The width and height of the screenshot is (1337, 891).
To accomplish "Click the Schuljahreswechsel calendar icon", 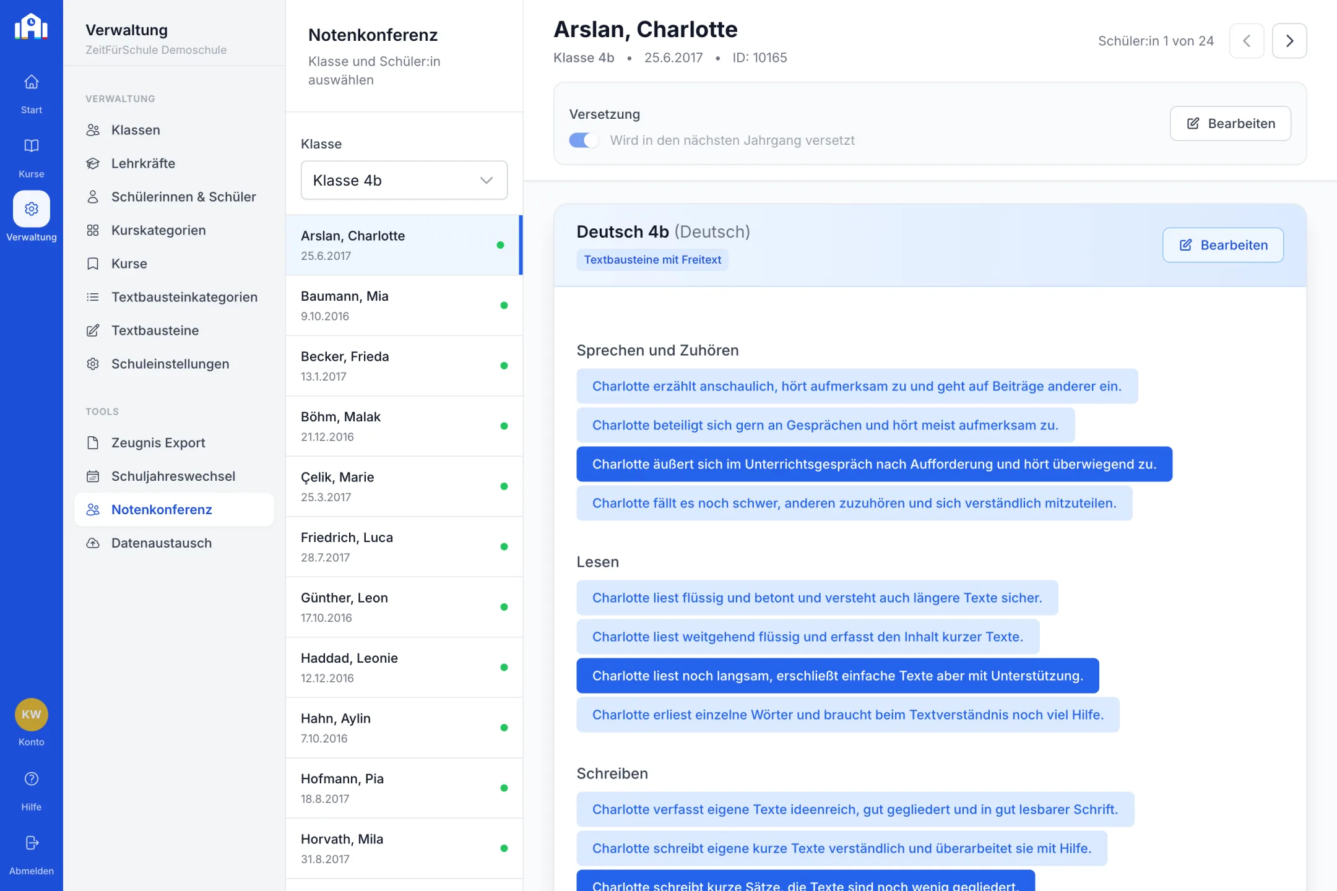I will pos(93,476).
